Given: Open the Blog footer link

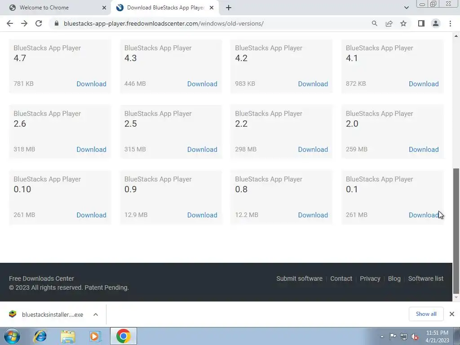Looking at the screenshot, I should point(394,279).
